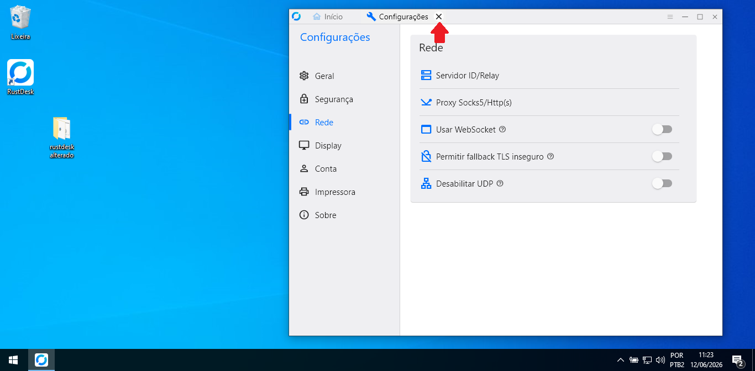Viewport: 755px width, 371px height.
Task: Click the Rede panel heading
Action: [x=431, y=48]
